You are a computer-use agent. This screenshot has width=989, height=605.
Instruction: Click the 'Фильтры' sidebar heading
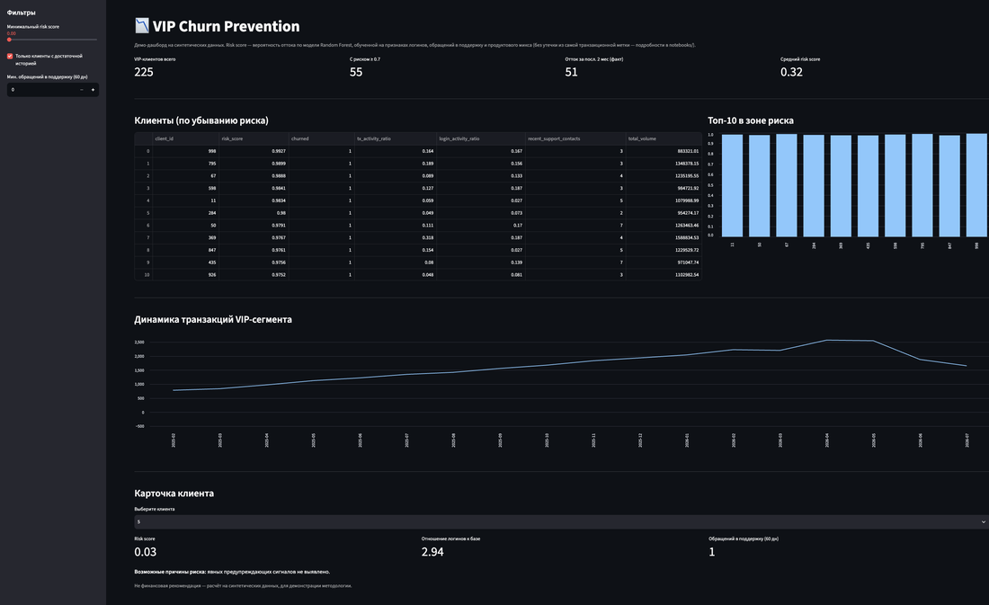pyautogui.click(x=21, y=13)
